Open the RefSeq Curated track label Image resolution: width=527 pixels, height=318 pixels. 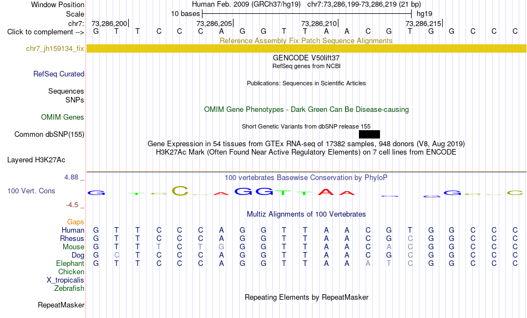pos(59,74)
